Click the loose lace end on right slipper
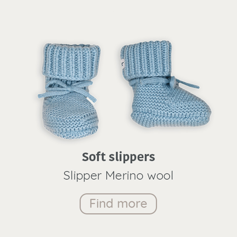Image resolution: width=237 pixels, height=237 pixels. point(188,84)
